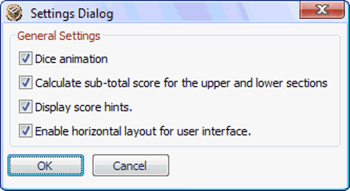Click the 'Settings Dialog' title text
Image resolution: width=350 pixels, height=191 pixels.
click(x=72, y=13)
